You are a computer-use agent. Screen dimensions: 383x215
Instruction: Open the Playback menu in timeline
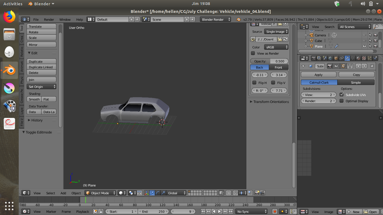coord(82,212)
